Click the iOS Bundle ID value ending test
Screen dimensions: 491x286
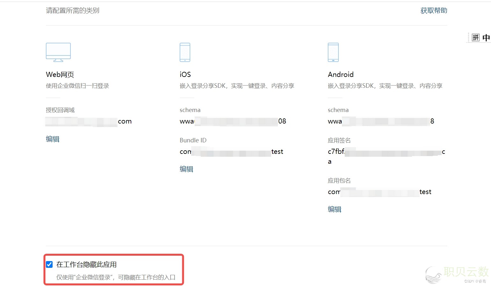coord(231,152)
